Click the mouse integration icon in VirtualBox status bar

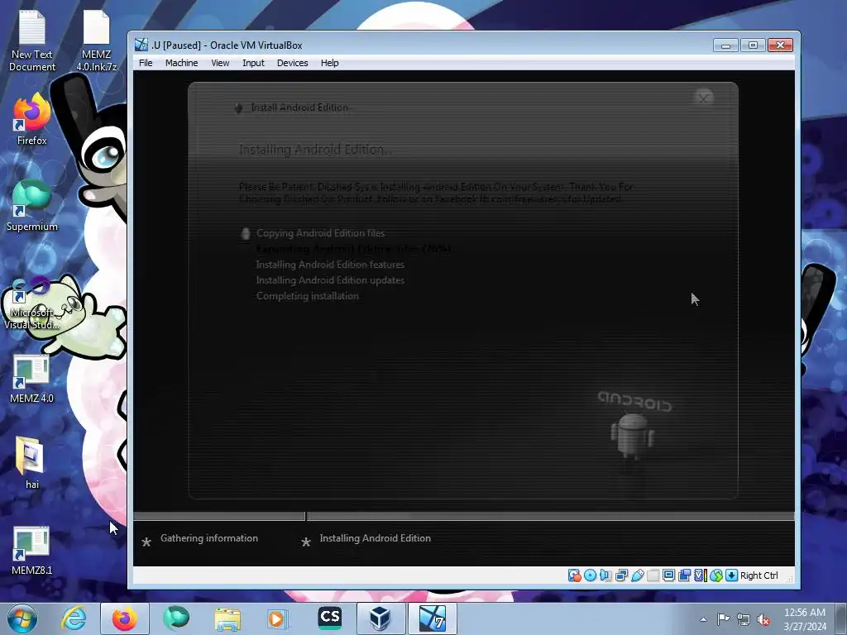[x=716, y=575]
